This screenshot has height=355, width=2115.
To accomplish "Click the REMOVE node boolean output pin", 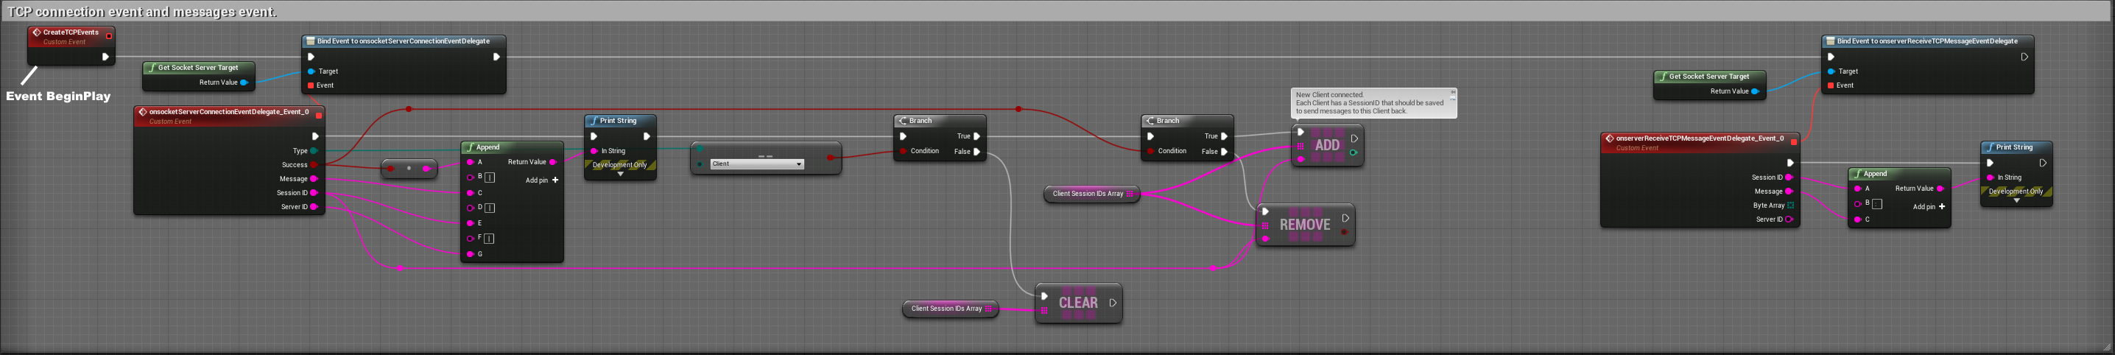I will click(x=1344, y=232).
